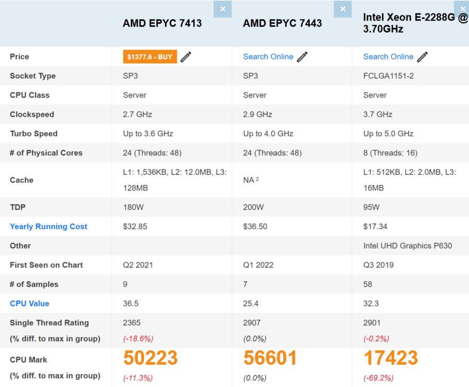Click Intel UHD Graphics P630 text
The height and width of the screenshot is (387, 469).
407,246
